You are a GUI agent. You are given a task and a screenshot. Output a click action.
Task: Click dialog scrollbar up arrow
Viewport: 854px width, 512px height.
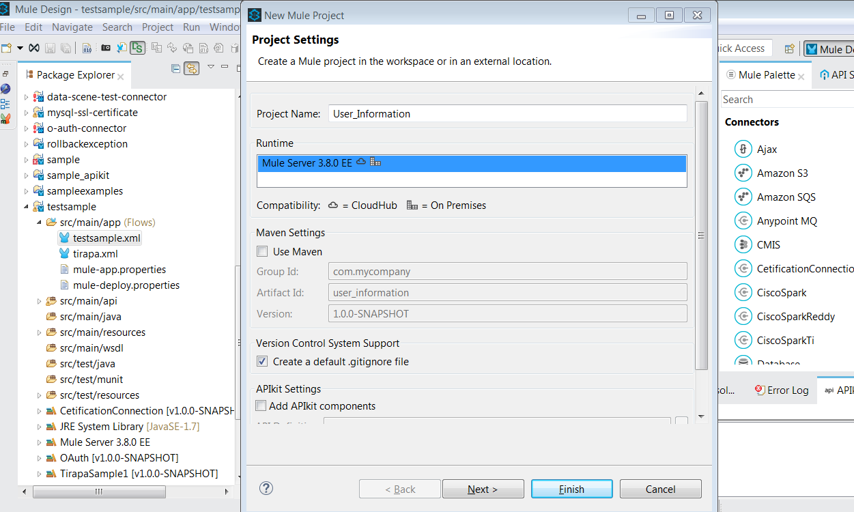(x=701, y=92)
